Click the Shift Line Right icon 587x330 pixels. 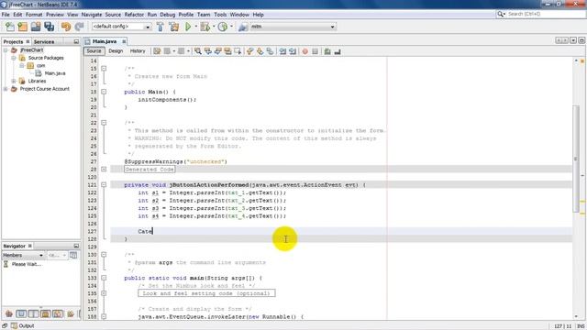(293, 51)
